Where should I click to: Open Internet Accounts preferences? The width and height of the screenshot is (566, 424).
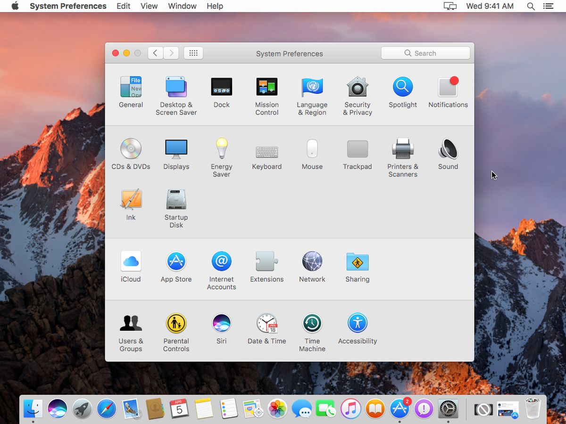click(x=221, y=270)
